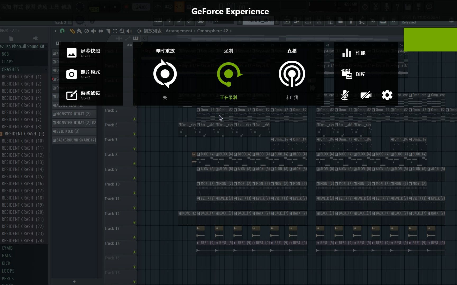Mute Track 10 with its green dot
The width and height of the screenshot is (457, 285).
[134, 193]
